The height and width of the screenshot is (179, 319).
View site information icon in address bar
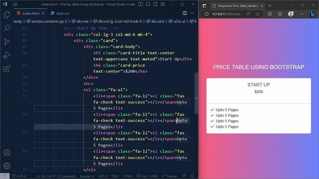(206, 14)
